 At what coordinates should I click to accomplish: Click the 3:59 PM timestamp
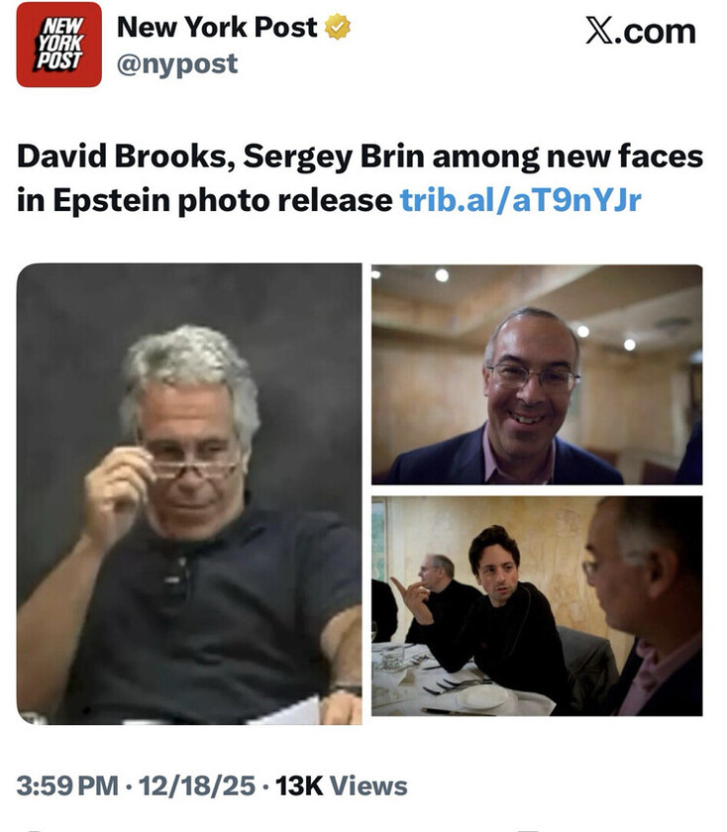pos(67,785)
